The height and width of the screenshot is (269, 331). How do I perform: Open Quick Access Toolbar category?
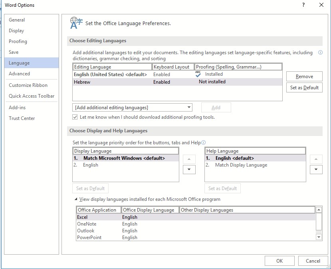point(32,96)
